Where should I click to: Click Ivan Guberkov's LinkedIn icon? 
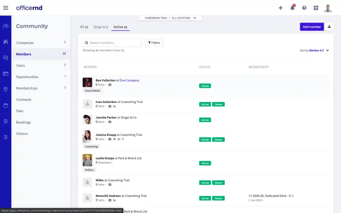coord(114,106)
